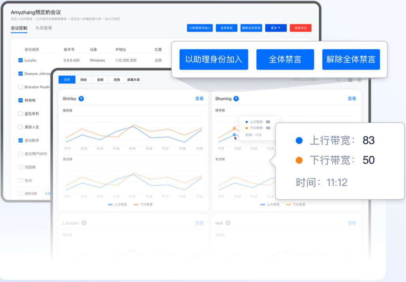This screenshot has width=406, height=282.
Task: Select the 网络 tab
Action: 83,80
